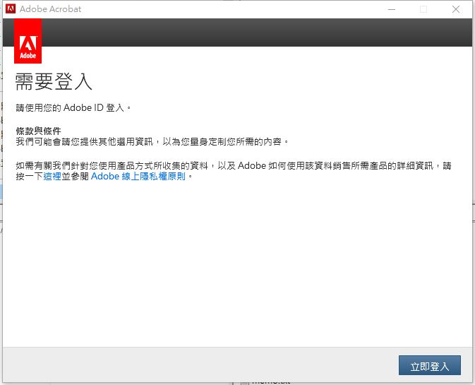Click the white Adobe wordmark under the logo
Screen dimensions: 475x385
click(x=28, y=54)
